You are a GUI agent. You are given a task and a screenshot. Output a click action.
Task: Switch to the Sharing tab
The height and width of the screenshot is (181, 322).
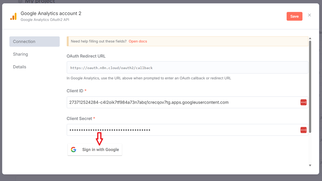20,54
